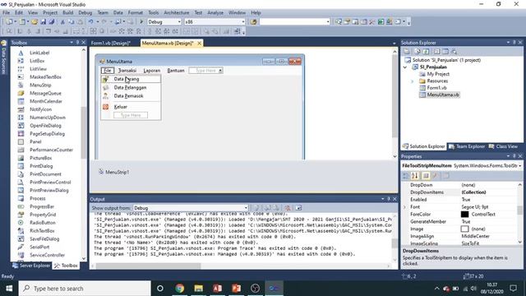Image resolution: width=526 pixels, height=296 pixels.
Task: Open the Architecture menu
Action: pyautogui.click(x=177, y=12)
